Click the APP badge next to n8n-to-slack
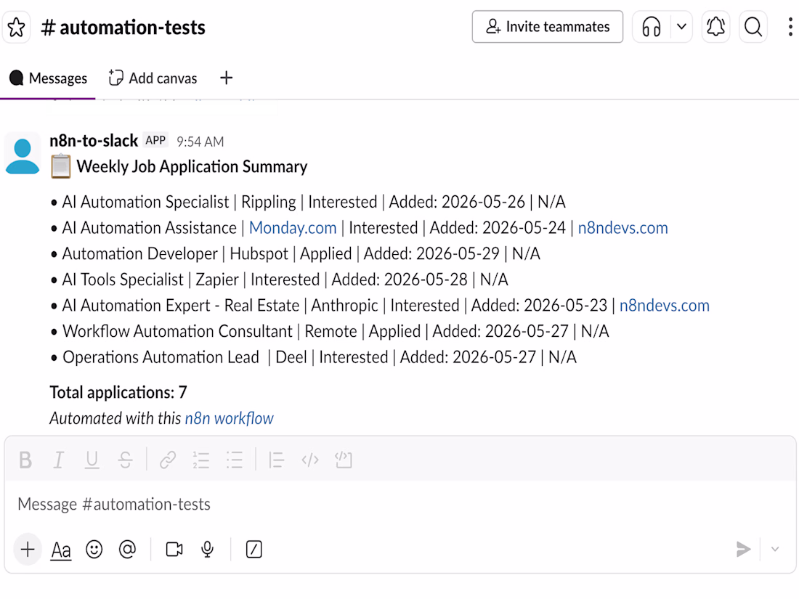This screenshot has height=599, width=799. tap(155, 140)
